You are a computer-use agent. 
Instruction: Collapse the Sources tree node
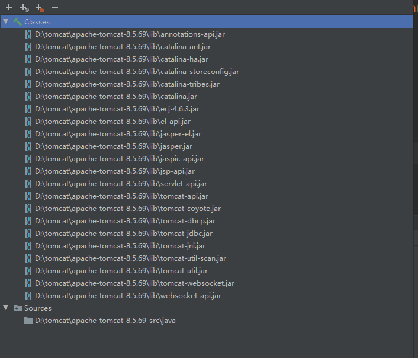(x=6, y=308)
